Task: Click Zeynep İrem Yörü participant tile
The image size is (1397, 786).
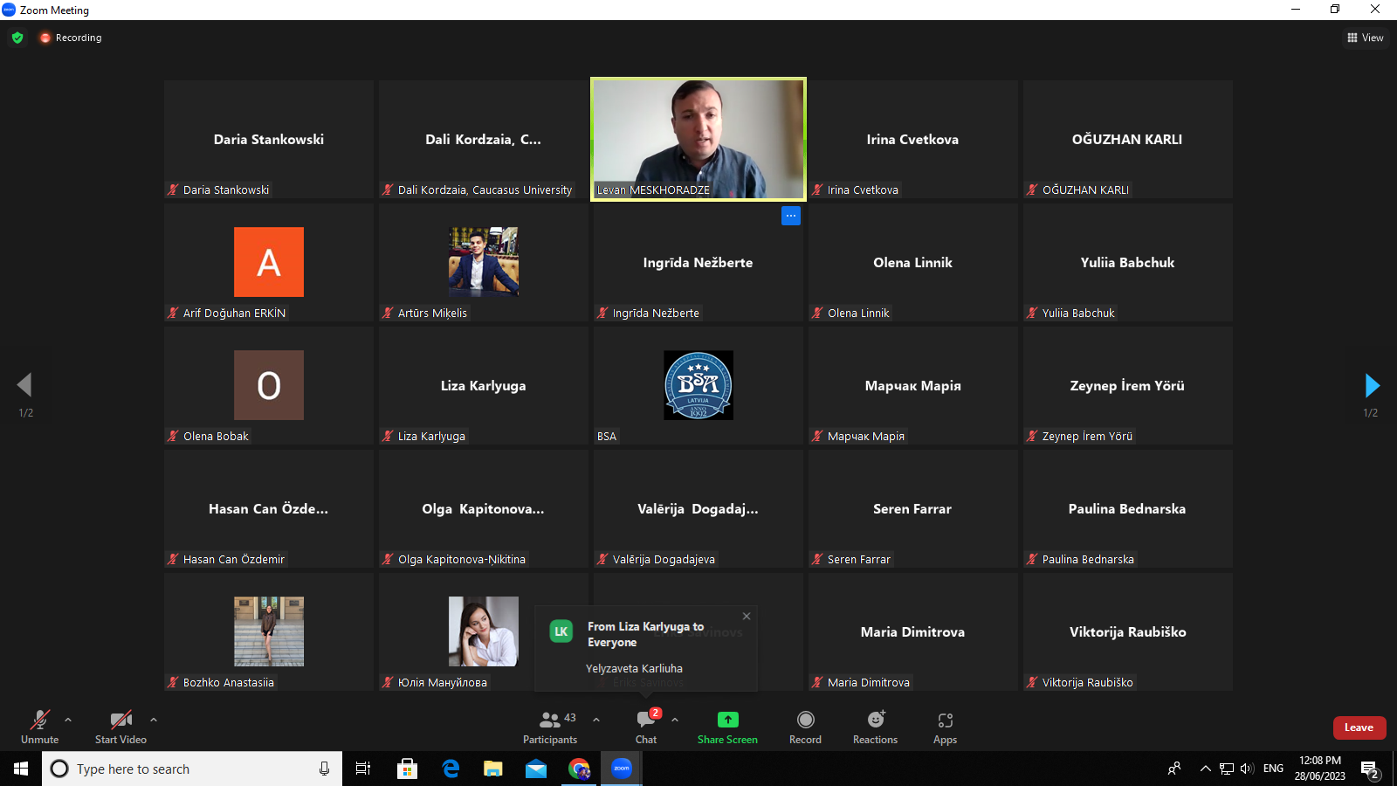Action: 1128,385
